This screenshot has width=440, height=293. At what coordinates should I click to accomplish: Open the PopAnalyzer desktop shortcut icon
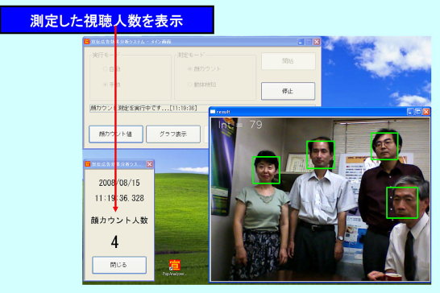pyautogui.click(x=174, y=268)
